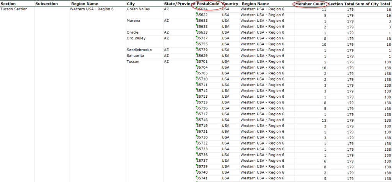Select postal code 85623
Viewport: 392px width, 182px height.
click(x=202, y=32)
